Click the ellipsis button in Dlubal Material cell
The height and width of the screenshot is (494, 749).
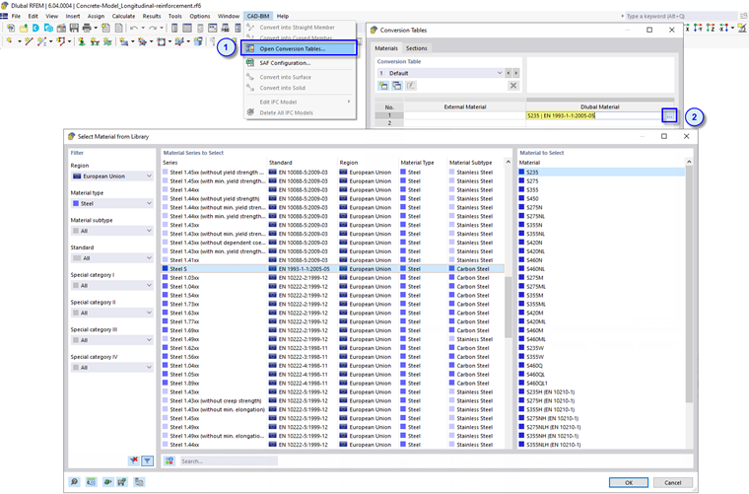point(669,115)
